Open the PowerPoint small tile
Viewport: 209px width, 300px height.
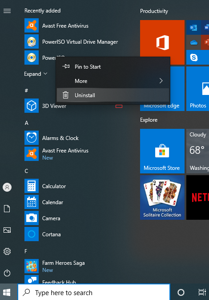(x=205, y=42)
